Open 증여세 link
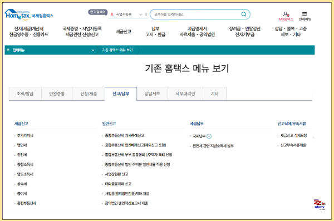 pyautogui.click(x=22, y=194)
